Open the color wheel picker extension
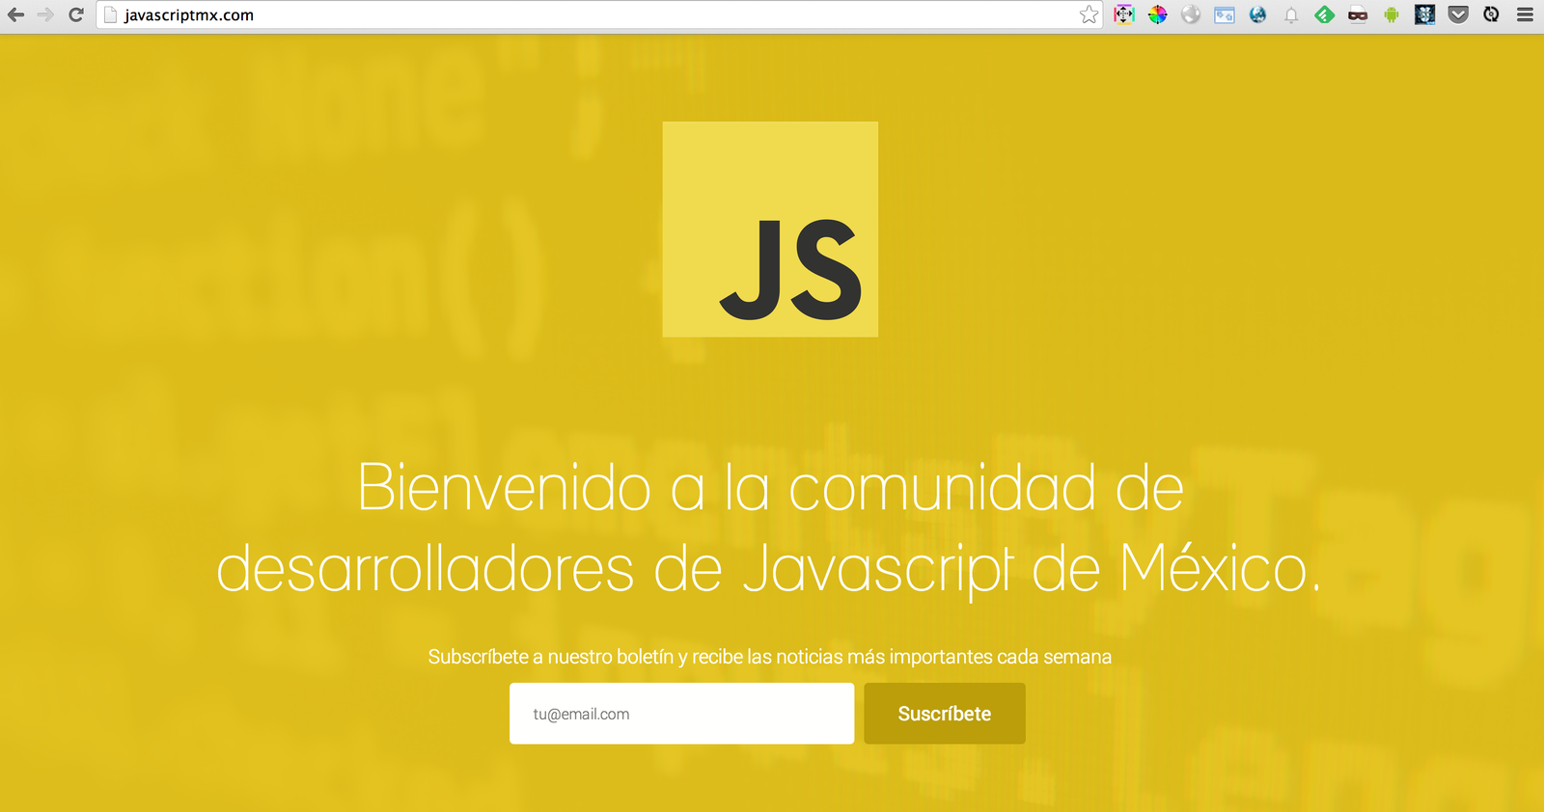The width and height of the screenshot is (1544, 812). (x=1158, y=14)
